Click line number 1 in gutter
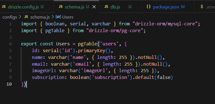215x104 pixels. [10, 24]
